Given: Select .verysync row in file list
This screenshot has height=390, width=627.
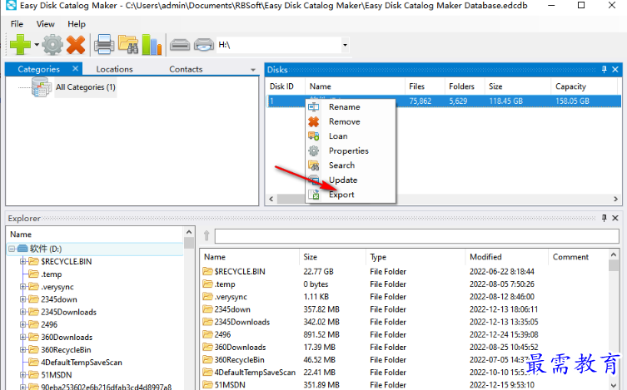Looking at the screenshot, I should (405, 297).
